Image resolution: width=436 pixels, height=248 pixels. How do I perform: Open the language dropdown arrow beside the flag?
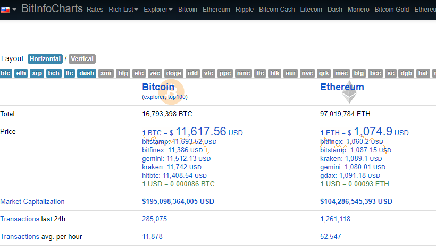coord(14,10)
